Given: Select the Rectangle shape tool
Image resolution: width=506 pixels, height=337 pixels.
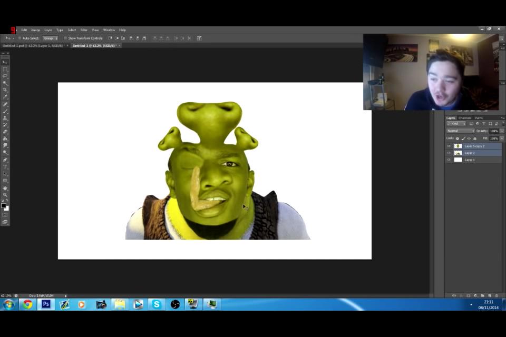Looking at the screenshot, I should coord(5,181).
